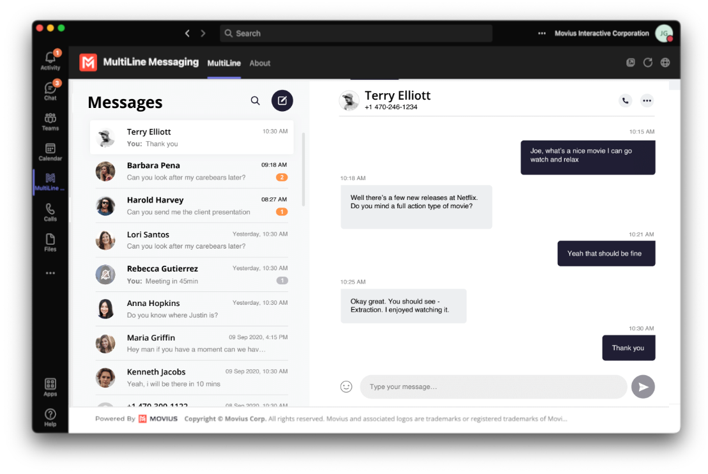This screenshot has width=708, height=474.
Task: Click the MultiLine Messaging logo
Action: (88, 63)
